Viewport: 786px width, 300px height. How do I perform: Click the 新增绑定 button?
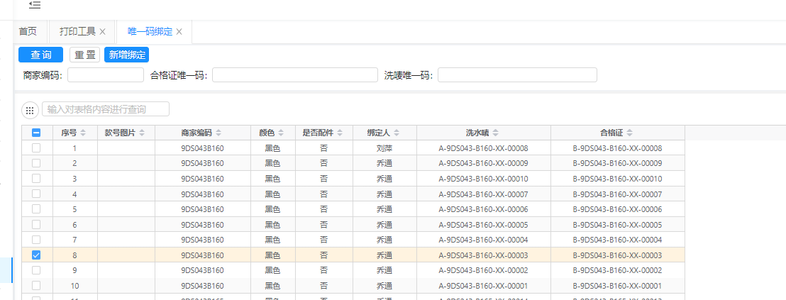[x=127, y=55]
